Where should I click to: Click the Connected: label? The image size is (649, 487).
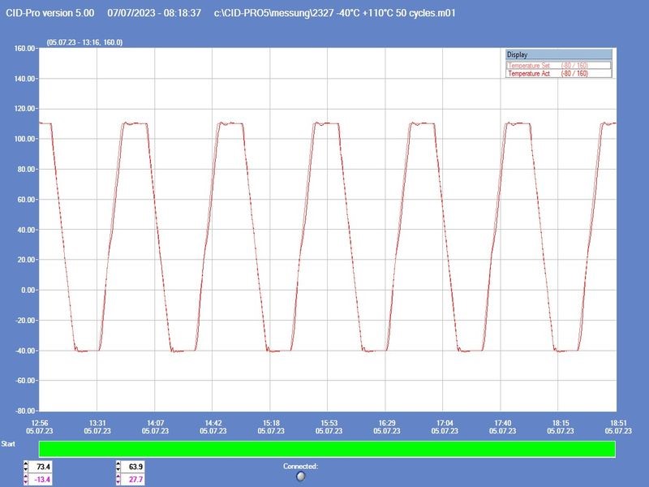click(x=300, y=466)
